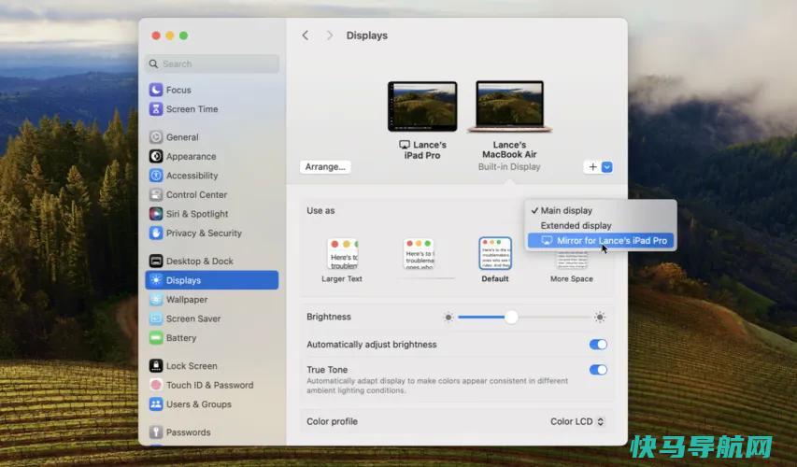Open the Color LCD profile dropdown
The width and height of the screenshot is (797, 467).
point(576,421)
